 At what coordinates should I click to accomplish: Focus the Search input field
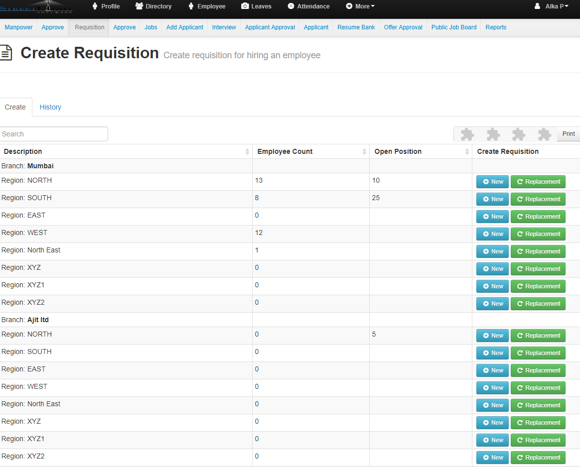pyautogui.click(x=54, y=134)
